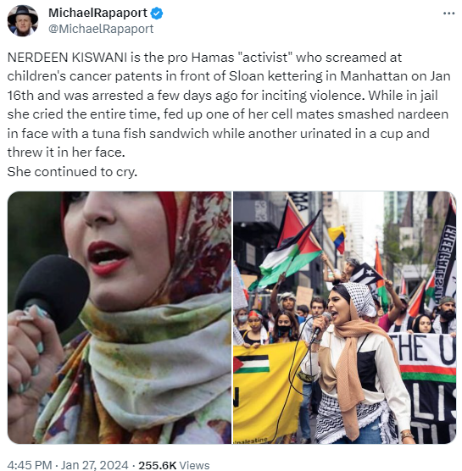Click the Jan 27, 2024 date
Screen dimensions: 462x471
95,465
